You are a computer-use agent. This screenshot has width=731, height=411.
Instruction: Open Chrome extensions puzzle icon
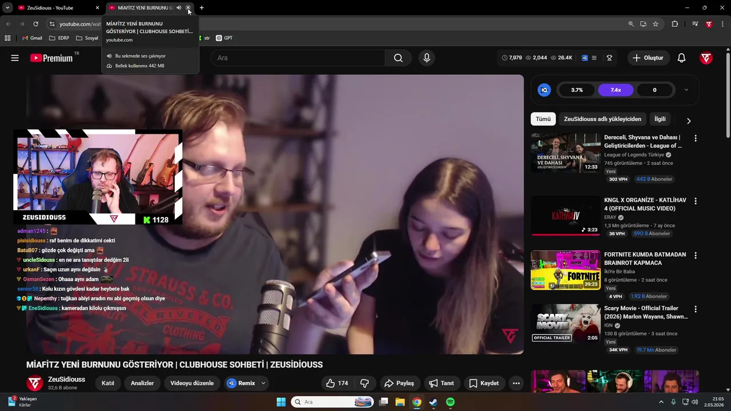[674, 24]
